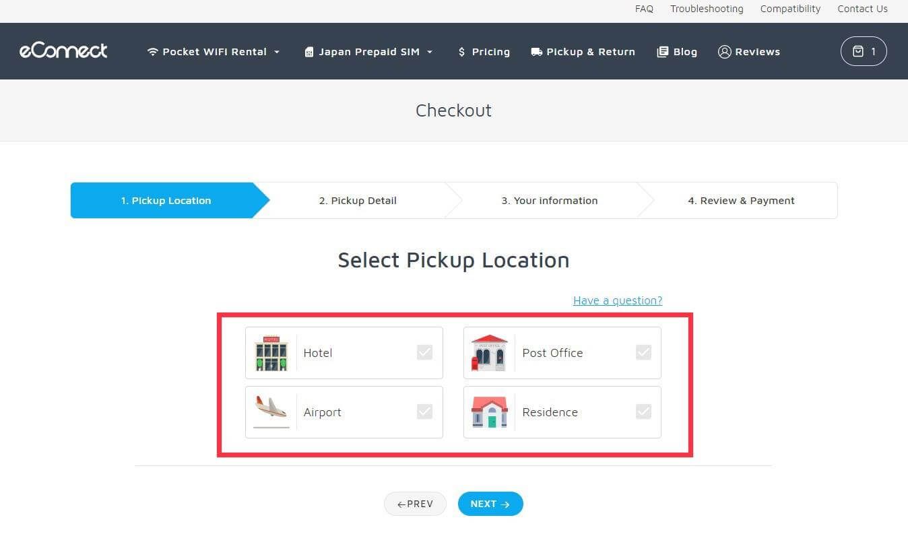
Task: Open the Pricing menu item
Action: point(484,52)
